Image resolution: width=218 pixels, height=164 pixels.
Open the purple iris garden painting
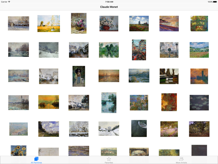pos(169,129)
